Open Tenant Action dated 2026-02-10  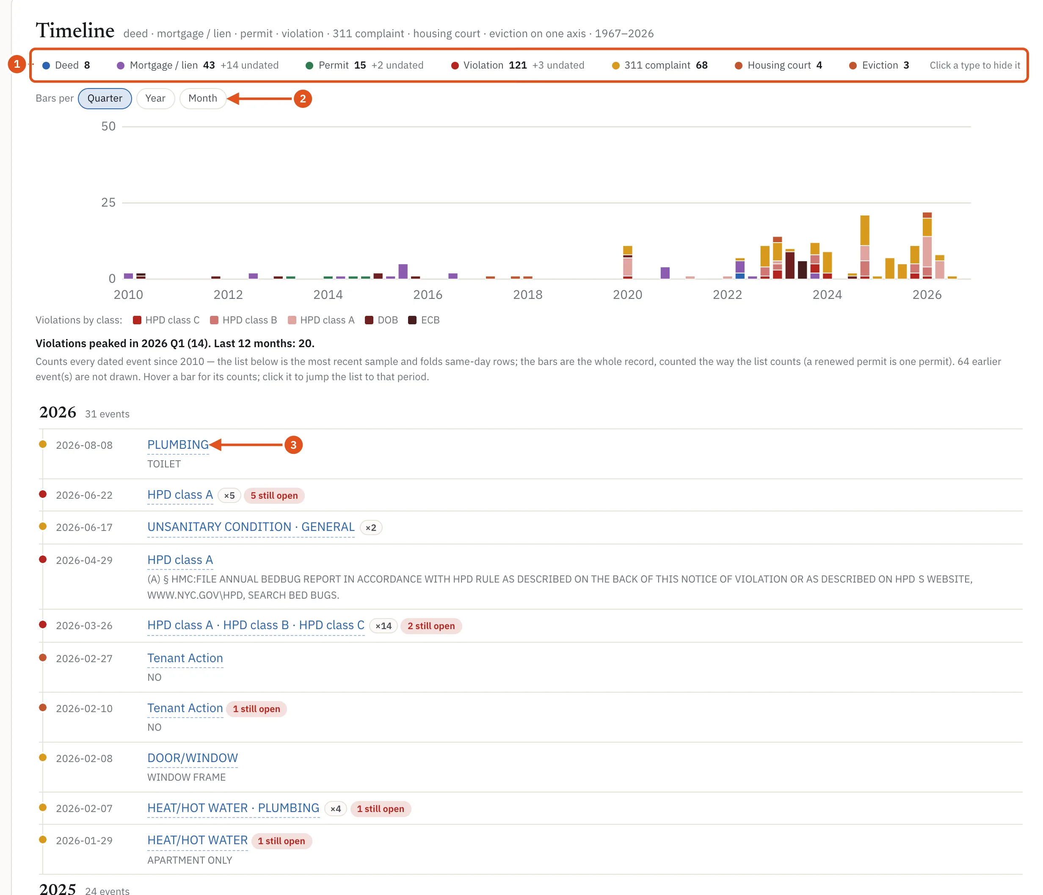185,708
